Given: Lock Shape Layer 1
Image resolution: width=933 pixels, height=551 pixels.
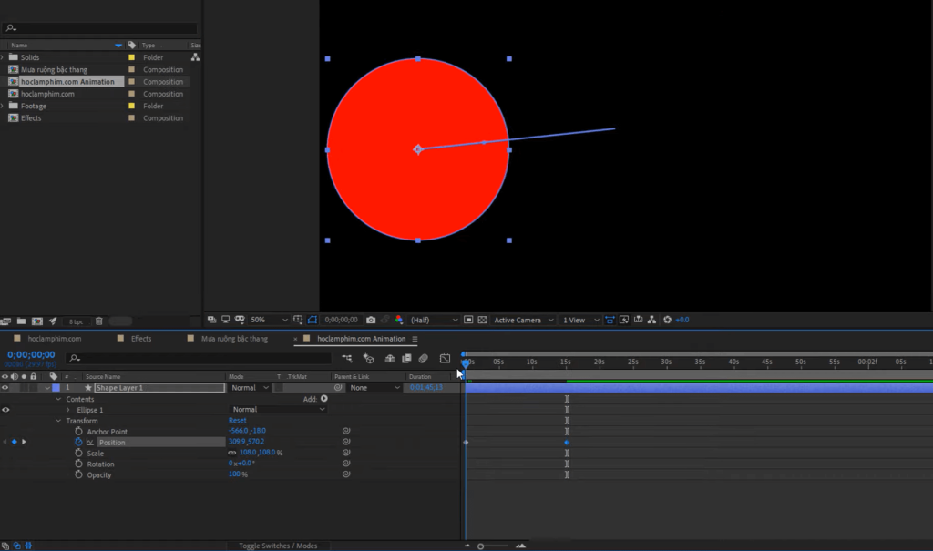Looking at the screenshot, I should pyautogui.click(x=34, y=387).
